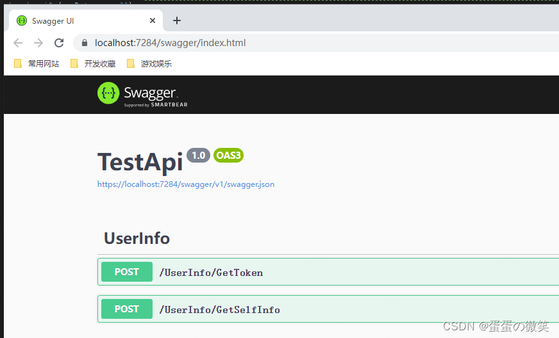Click the padlock site info icon
Viewport: 559px width, 338px height.
coord(85,43)
